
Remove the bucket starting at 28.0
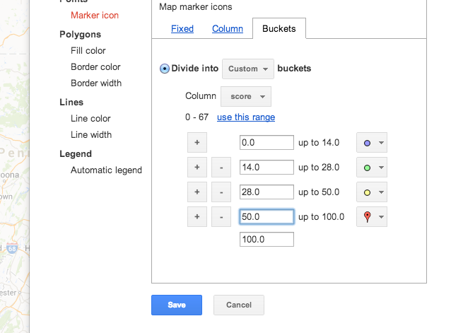[x=221, y=192]
